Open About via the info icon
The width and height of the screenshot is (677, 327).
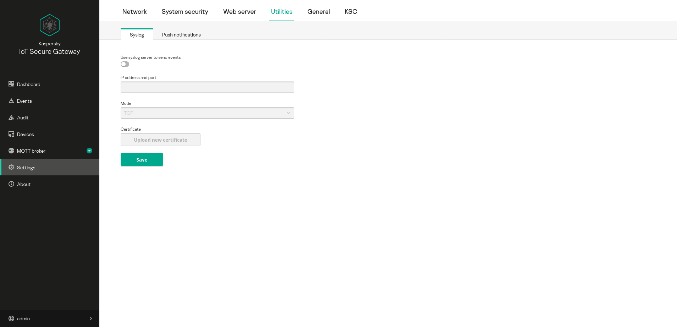click(11, 184)
